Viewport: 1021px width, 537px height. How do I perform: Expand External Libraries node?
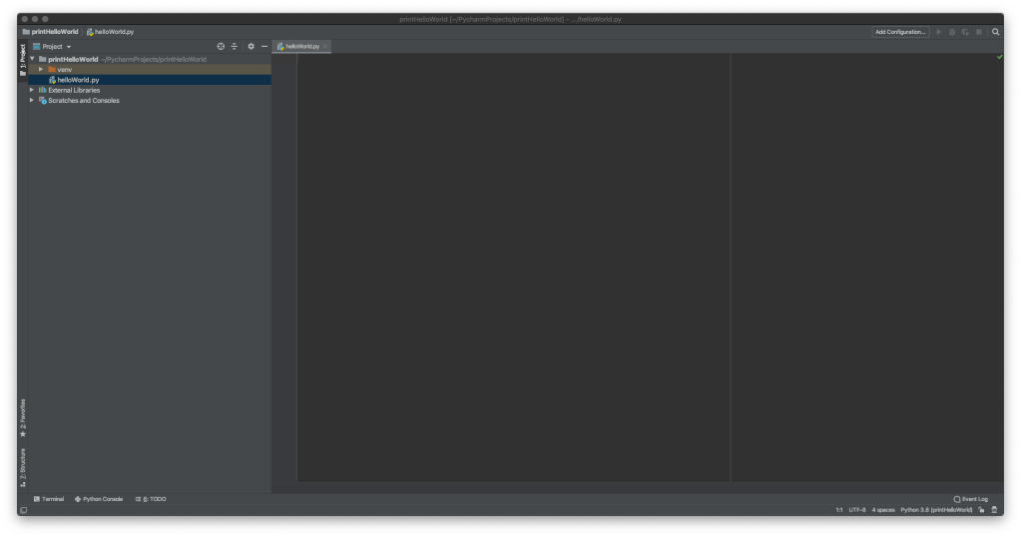click(x=32, y=90)
